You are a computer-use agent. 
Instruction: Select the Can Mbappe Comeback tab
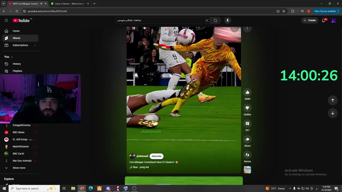(25, 4)
